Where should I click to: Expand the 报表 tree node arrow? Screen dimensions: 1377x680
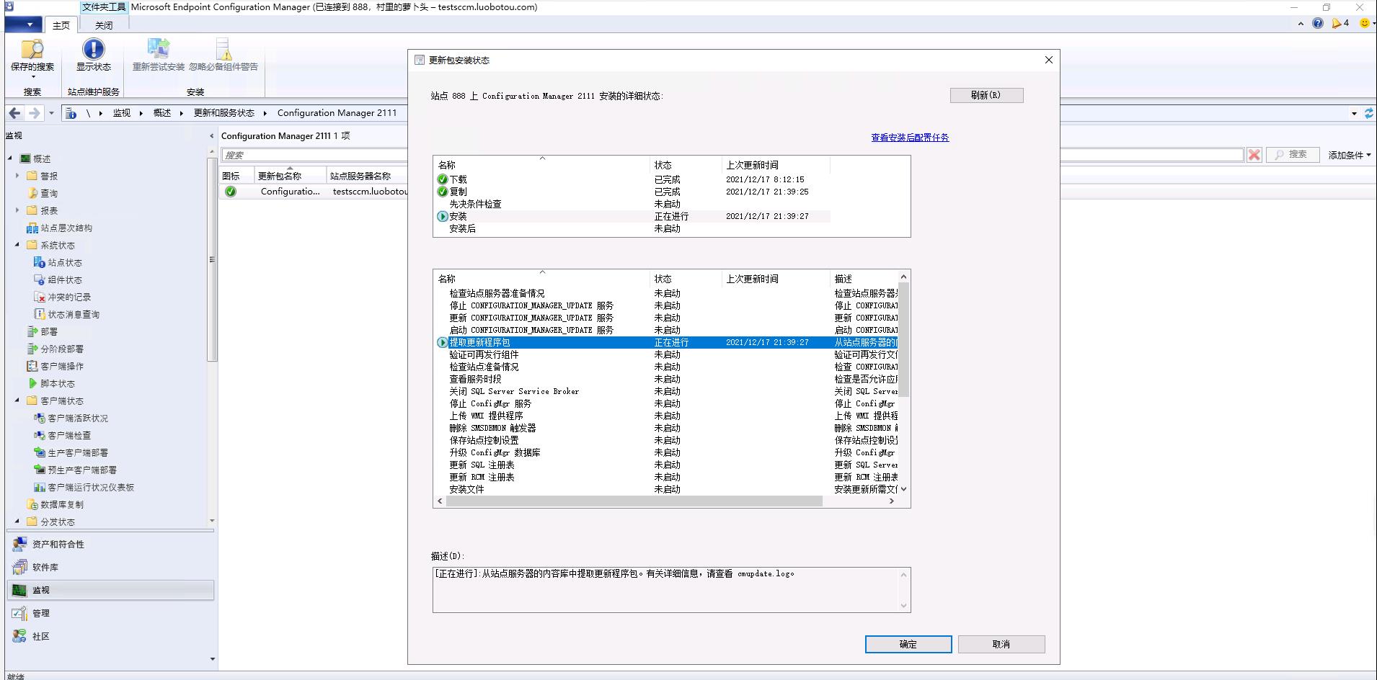pyautogui.click(x=17, y=210)
